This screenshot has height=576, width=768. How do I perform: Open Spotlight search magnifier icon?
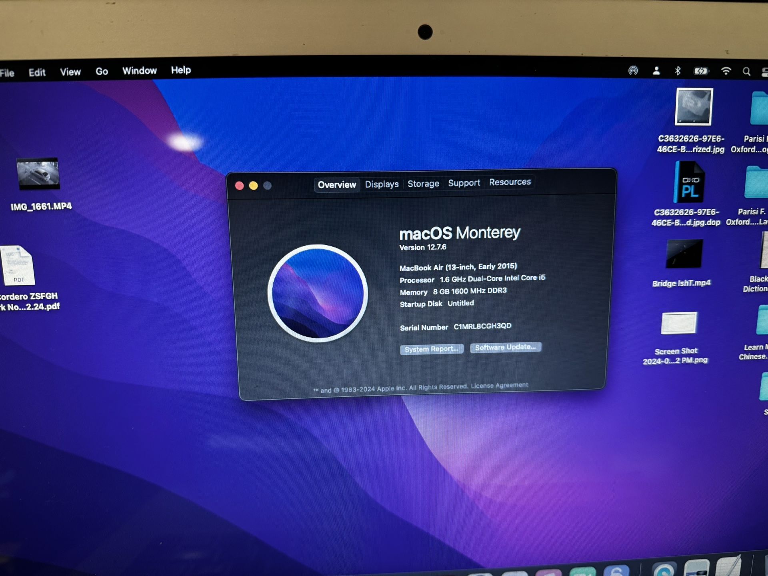pyautogui.click(x=746, y=72)
